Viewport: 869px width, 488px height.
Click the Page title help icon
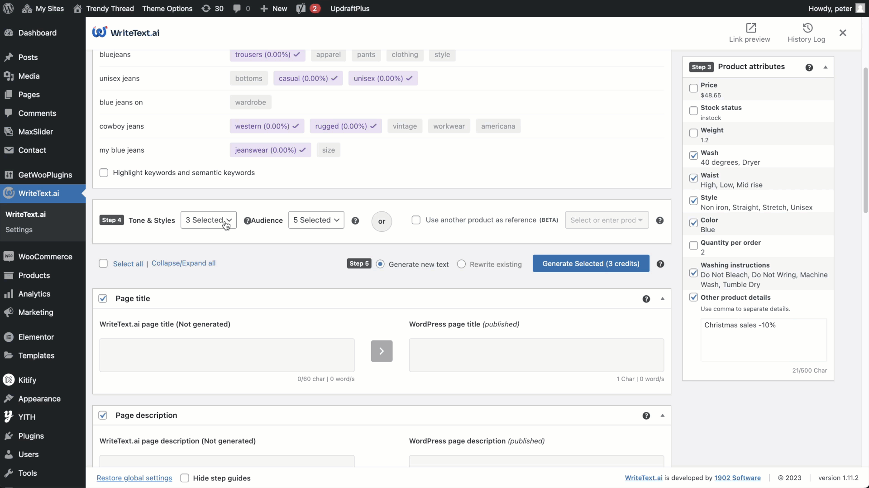pos(646,299)
